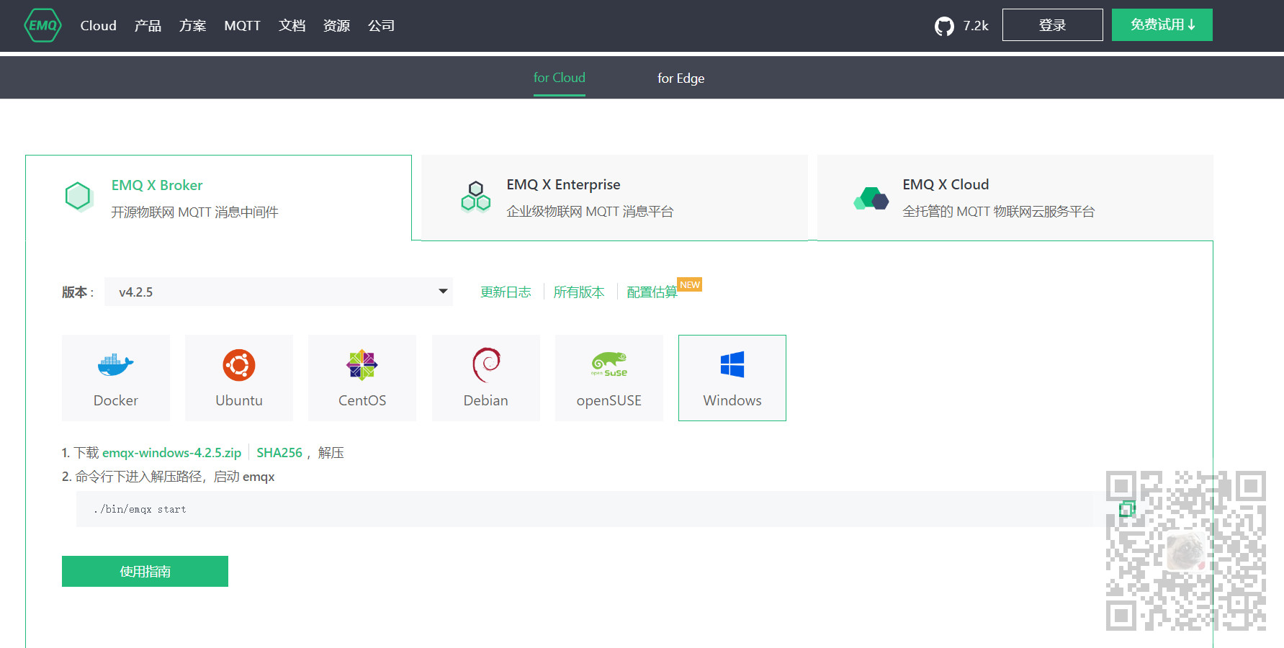1284x648 pixels.
Task: Select the Windows platform icon
Action: point(732,364)
